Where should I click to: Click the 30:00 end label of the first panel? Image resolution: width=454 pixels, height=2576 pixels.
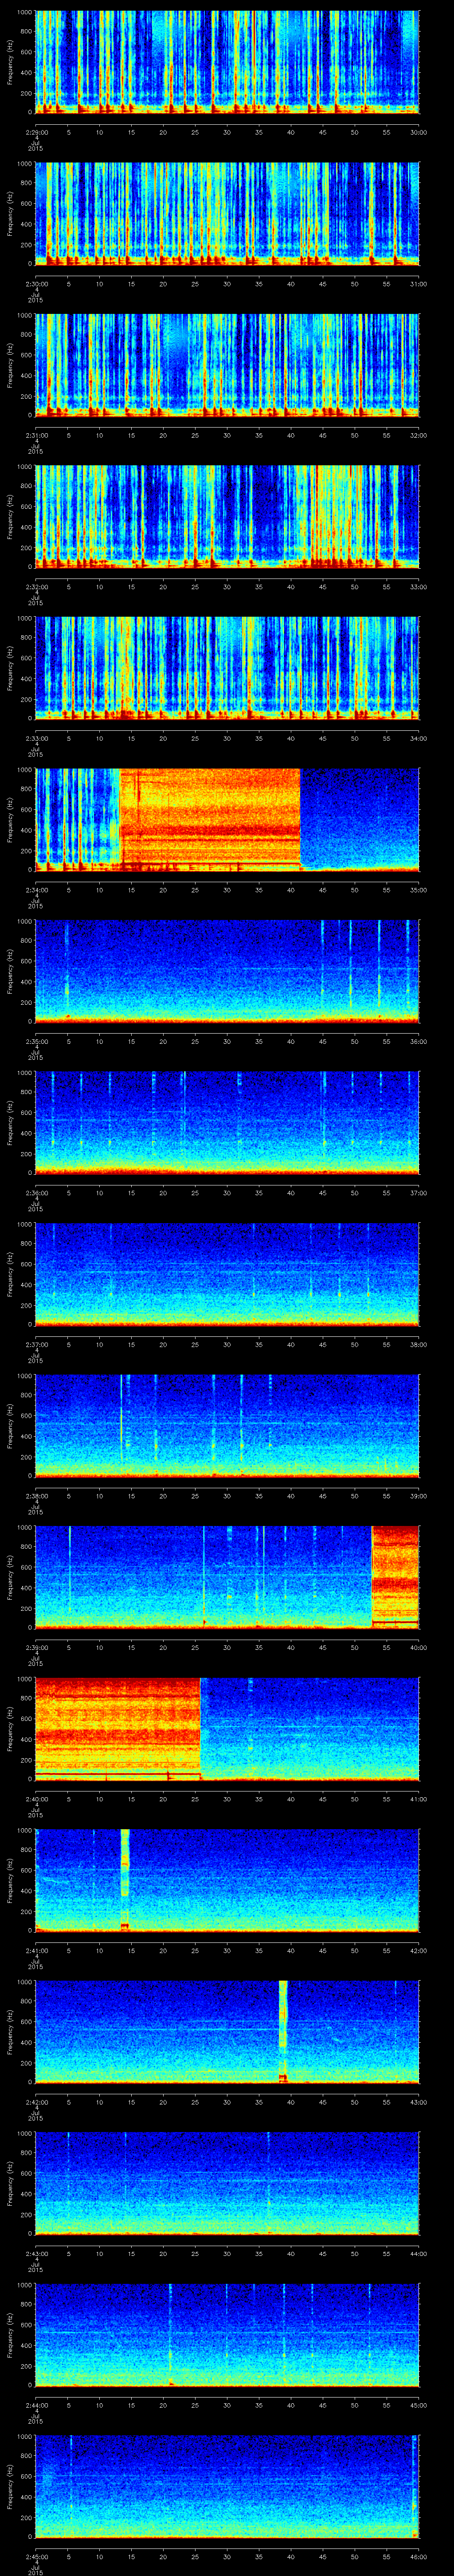tap(418, 132)
